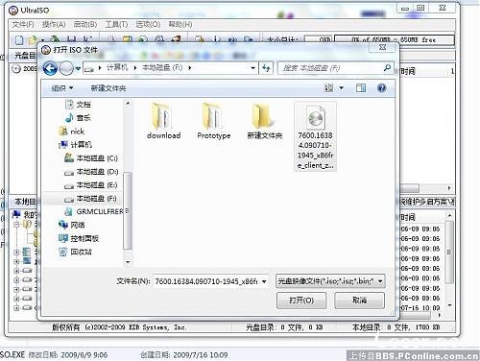Viewport: 480px width, 361px height.
Task: Show the preview pane
Action: [361, 87]
